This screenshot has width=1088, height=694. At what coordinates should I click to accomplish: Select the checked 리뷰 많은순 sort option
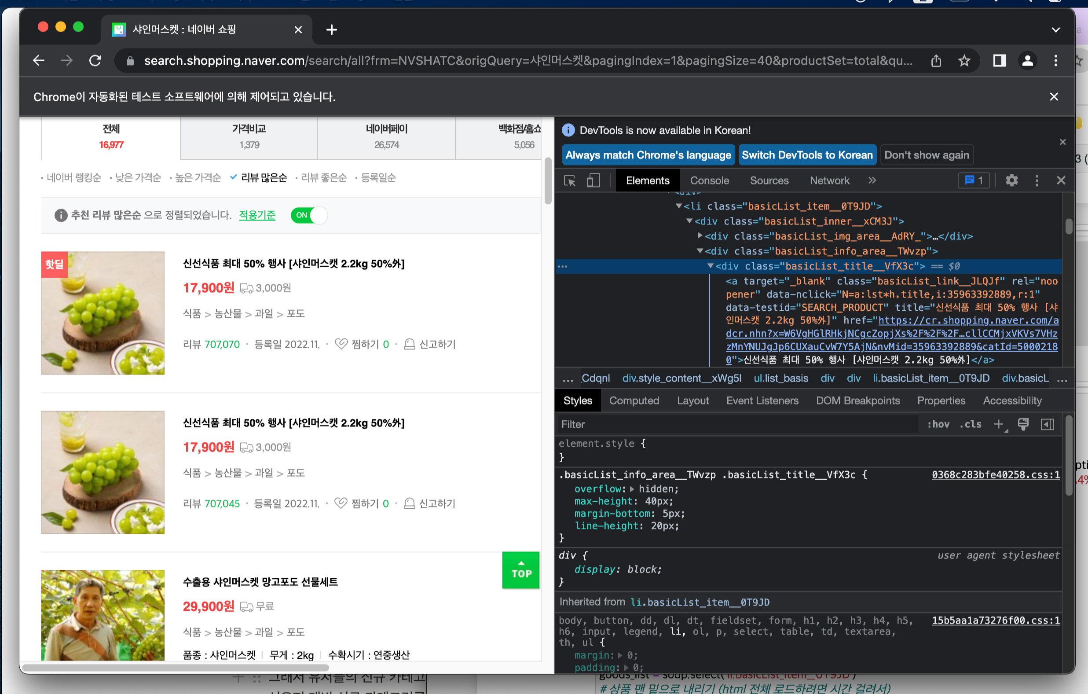tap(264, 177)
